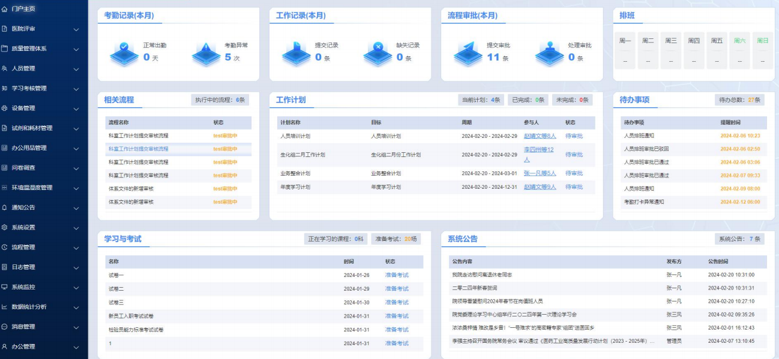Expand the 办公管理 chevron
The image size is (779, 359).
point(76,347)
